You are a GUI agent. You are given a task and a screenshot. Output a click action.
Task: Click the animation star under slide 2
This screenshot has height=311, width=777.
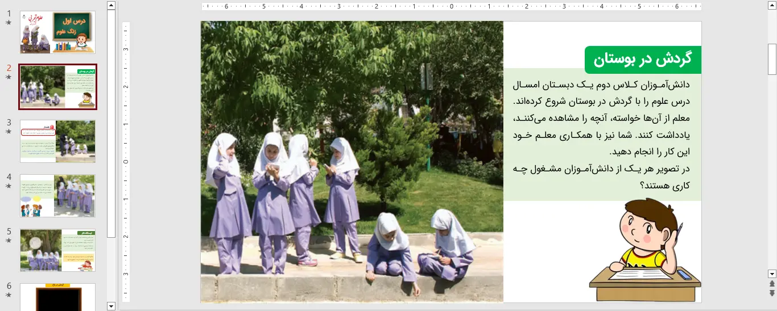pyautogui.click(x=9, y=77)
